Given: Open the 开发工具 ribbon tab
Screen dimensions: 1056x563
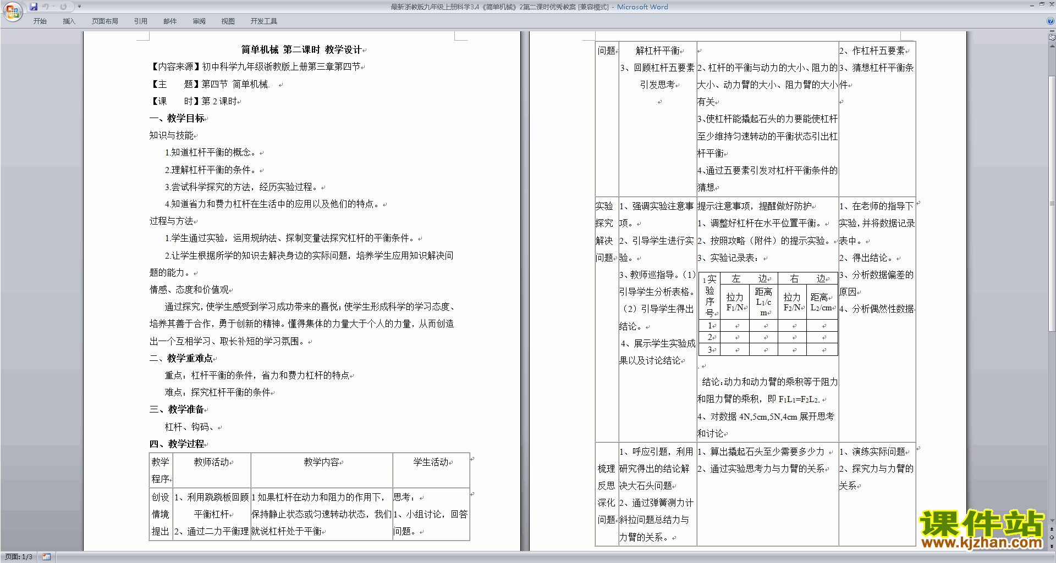Looking at the screenshot, I should tap(264, 21).
